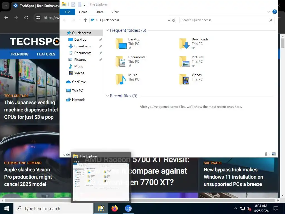
Task: Select the Pictures folder icon in Frequent folders
Action: (x=185, y=62)
